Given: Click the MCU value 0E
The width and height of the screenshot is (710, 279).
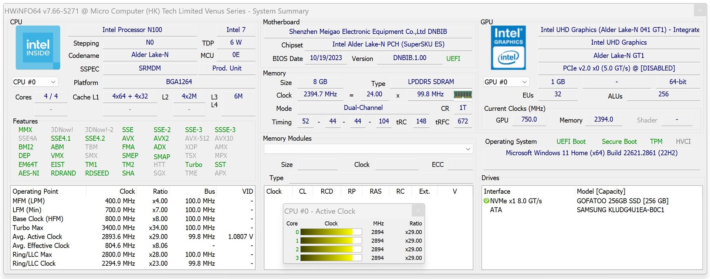Looking at the screenshot, I should (236, 55).
